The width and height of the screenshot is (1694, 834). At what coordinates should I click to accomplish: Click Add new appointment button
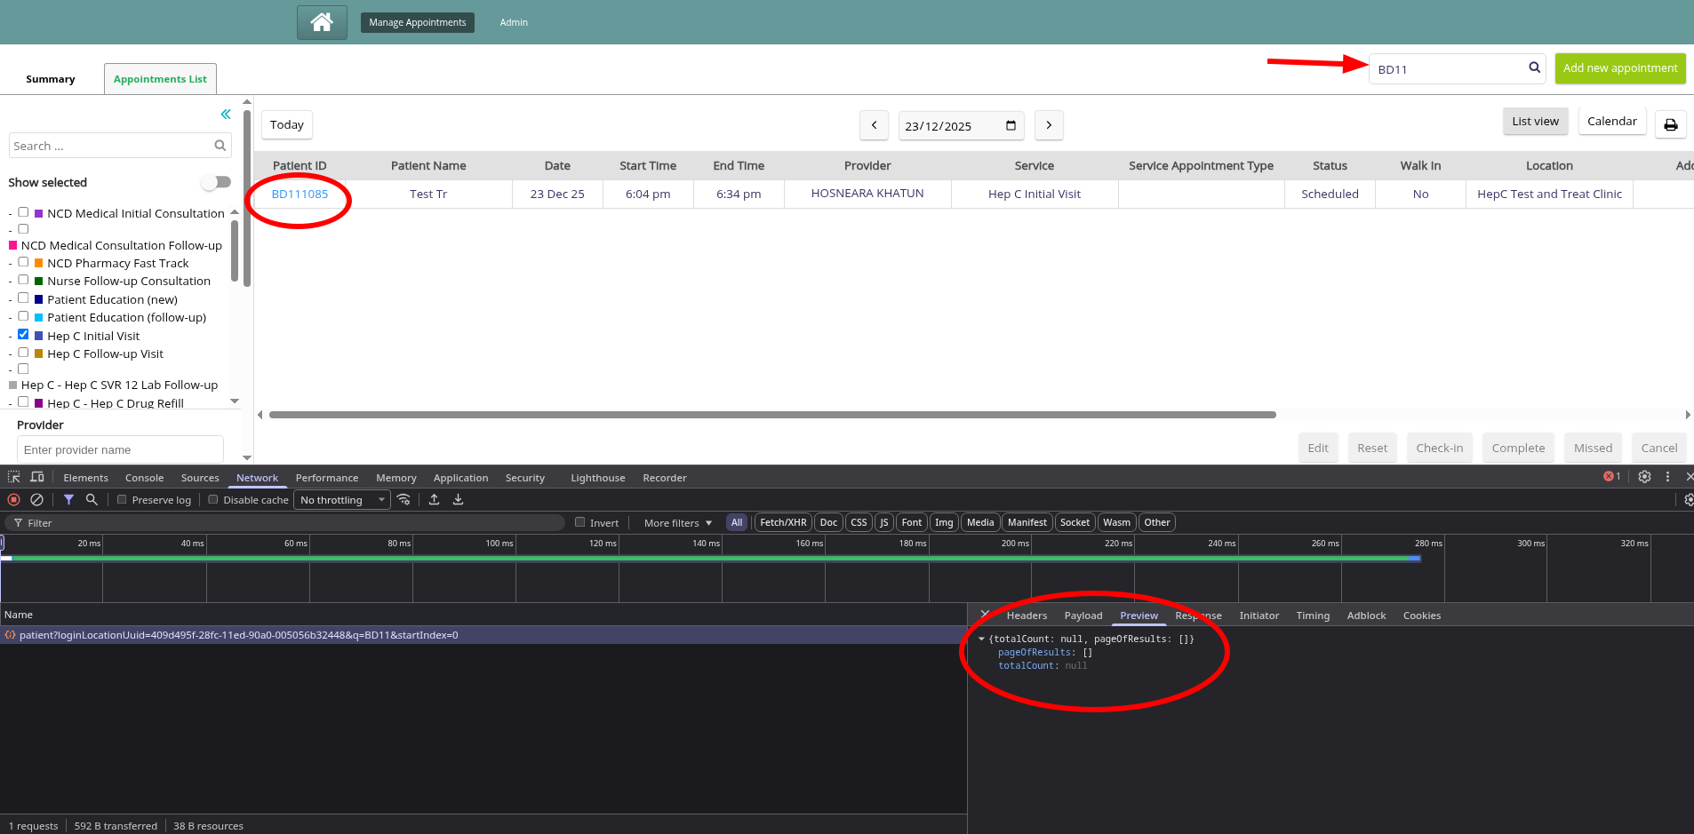(1619, 68)
